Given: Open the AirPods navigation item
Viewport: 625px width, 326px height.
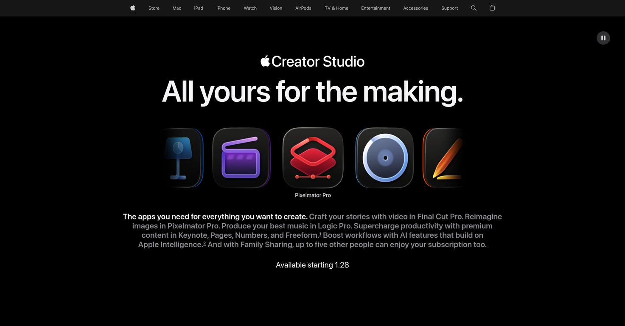Looking at the screenshot, I should tap(303, 8).
